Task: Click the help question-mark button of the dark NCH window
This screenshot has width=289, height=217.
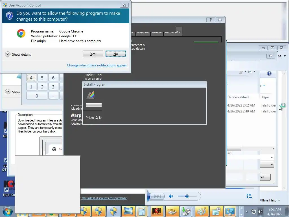Action: [x=211, y=20]
